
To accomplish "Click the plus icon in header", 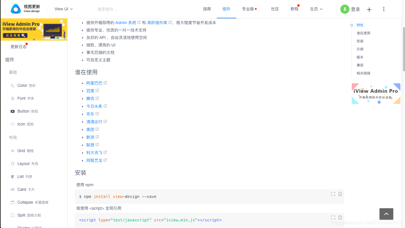I will (369, 9).
